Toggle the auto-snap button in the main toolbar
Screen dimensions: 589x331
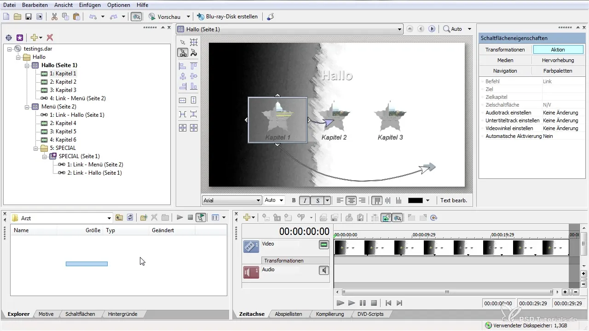point(136,17)
